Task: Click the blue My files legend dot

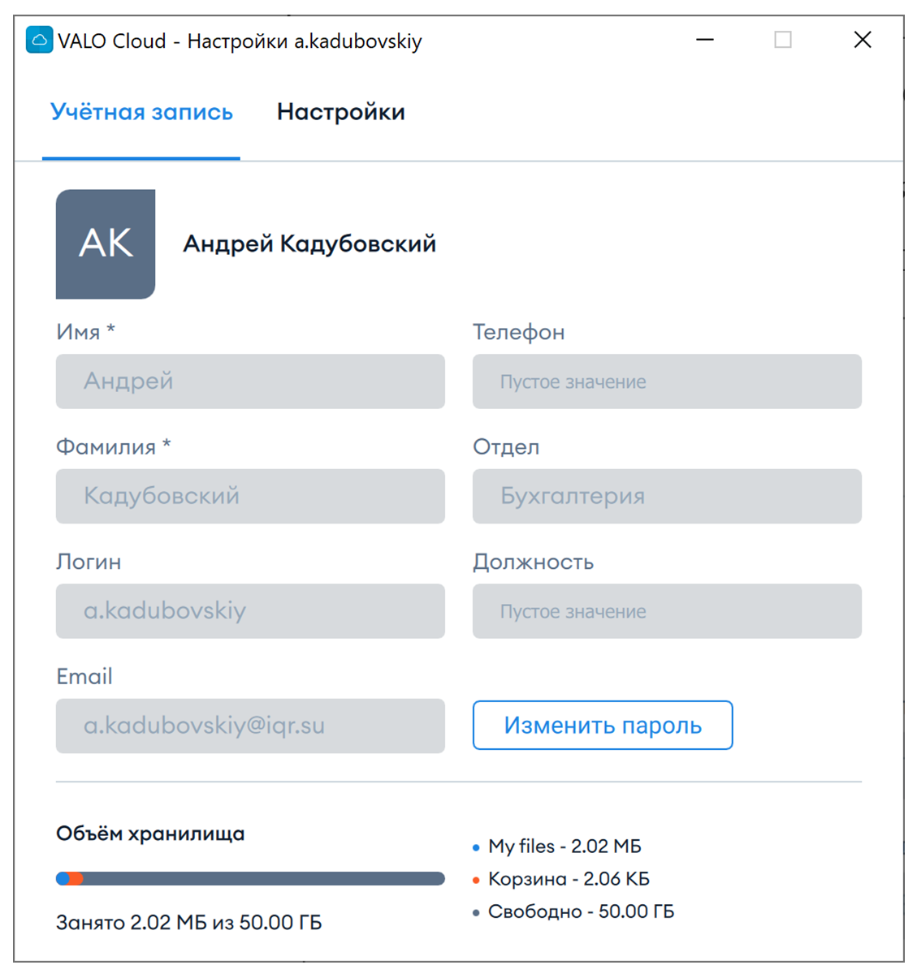Action: pos(476,847)
